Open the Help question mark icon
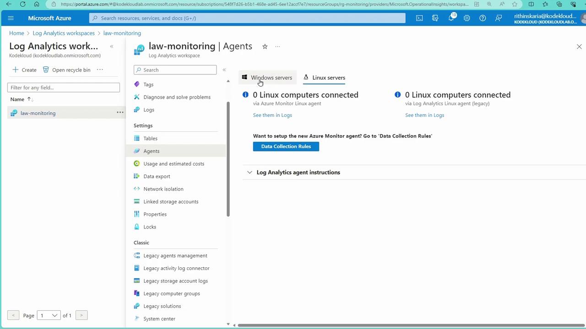Screen dimensions: 586x329 (x=483, y=18)
